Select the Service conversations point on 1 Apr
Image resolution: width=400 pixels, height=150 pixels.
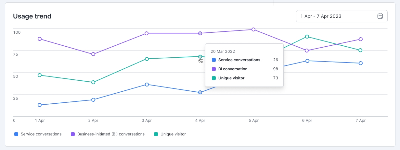click(40, 105)
